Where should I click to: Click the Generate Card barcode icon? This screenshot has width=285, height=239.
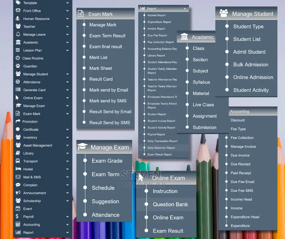pos(18,89)
